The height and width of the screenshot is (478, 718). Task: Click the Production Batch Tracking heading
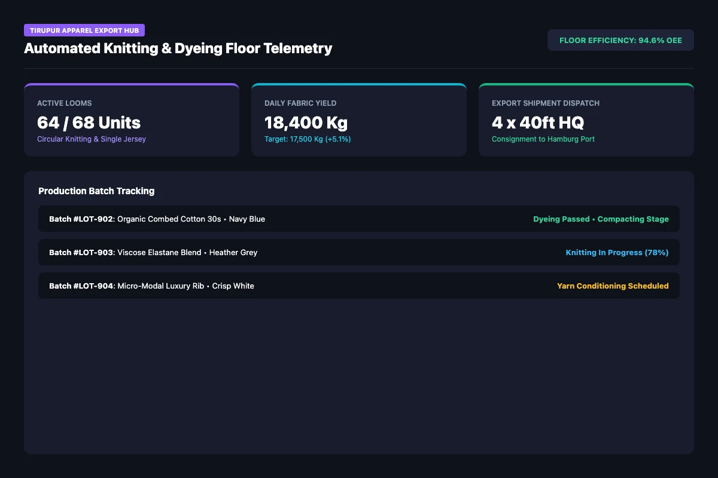[96, 191]
